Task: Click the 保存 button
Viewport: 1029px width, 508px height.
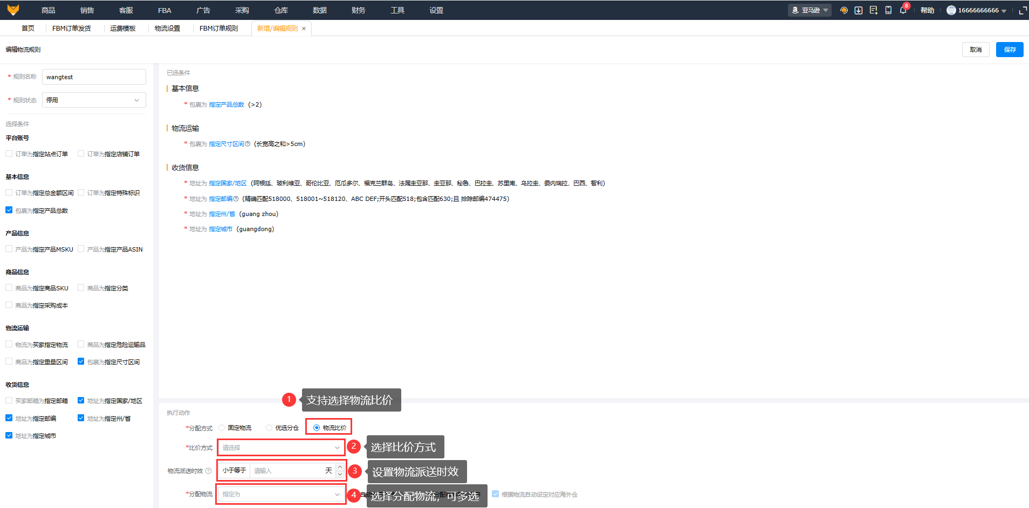Action: (1010, 50)
